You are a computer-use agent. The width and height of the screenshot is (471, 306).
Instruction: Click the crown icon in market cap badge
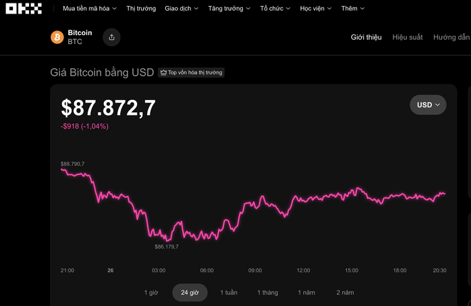pos(163,72)
